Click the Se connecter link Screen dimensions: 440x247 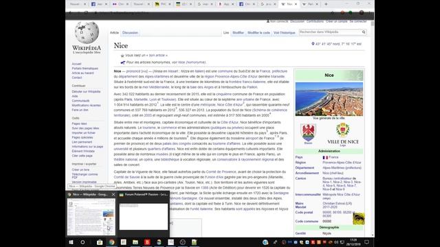(x=358, y=21)
